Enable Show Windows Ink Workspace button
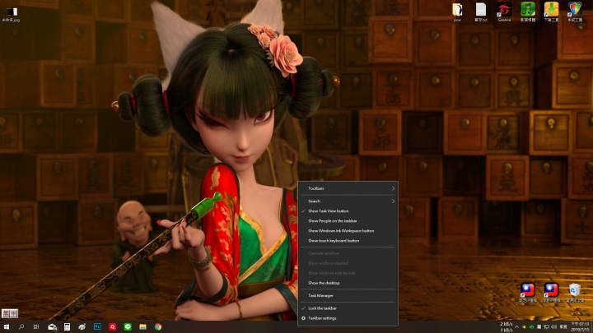Image resolution: width=593 pixels, height=333 pixels. click(348, 231)
